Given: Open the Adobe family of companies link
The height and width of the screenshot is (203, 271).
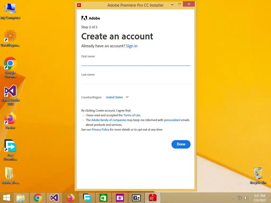Looking at the screenshot, I should tap(109, 120).
